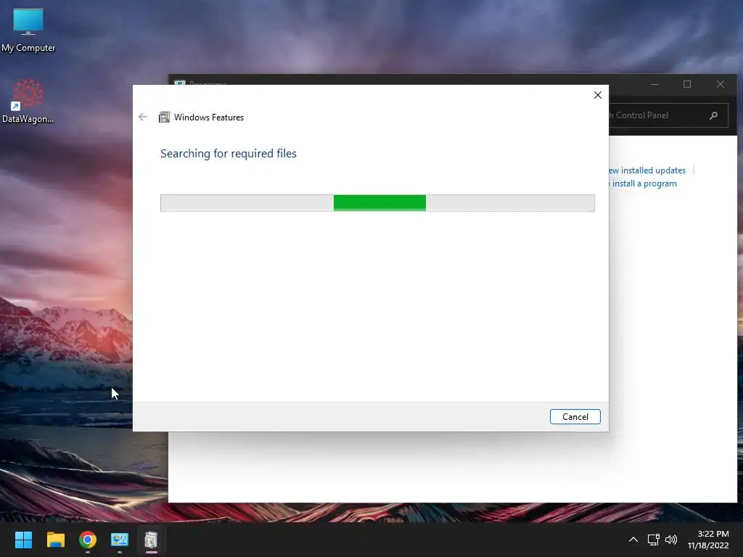This screenshot has width=743, height=557.
Task: Close the Windows Features dialog
Action: tap(598, 95)
